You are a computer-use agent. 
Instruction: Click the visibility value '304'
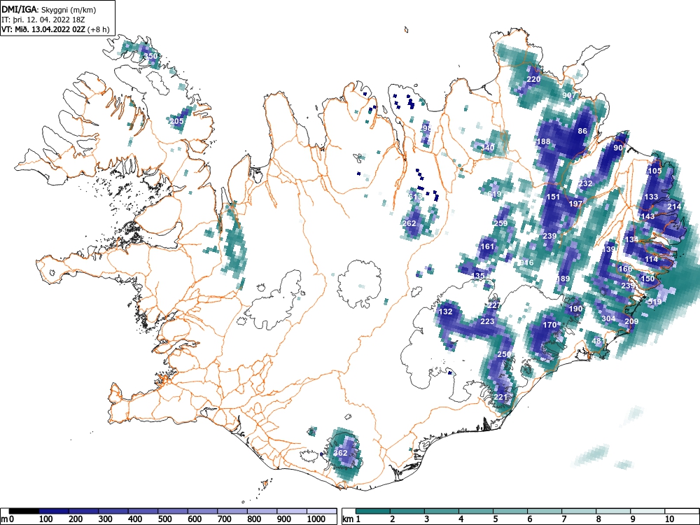point(608,318)
